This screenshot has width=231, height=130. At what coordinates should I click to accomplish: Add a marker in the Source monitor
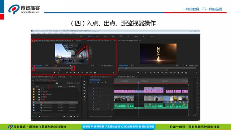coord(55,73)
